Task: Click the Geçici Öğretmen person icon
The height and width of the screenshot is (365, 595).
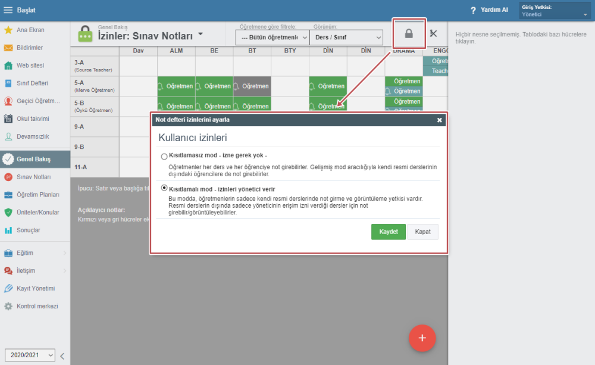Action: pos(8,101)
